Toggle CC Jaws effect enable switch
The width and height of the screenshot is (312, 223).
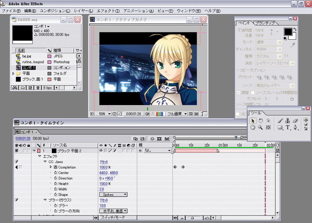point(17,162)
